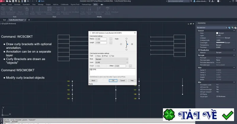This screenshot has height=124, width=237.
Task: Open the No selection dropdown in Properties
Action: click(212, 28)
